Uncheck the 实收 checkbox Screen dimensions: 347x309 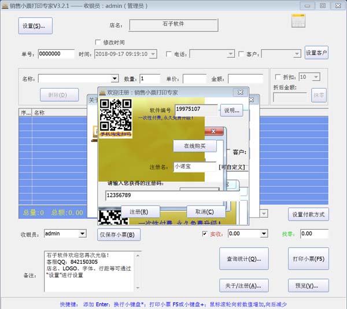[x=205, y=234]
